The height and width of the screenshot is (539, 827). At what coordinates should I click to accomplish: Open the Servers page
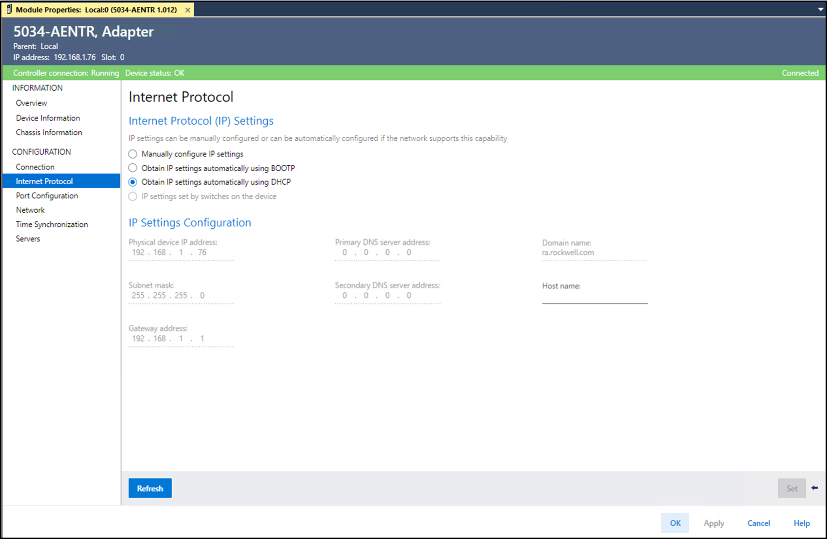pyautogui.click(x=28, y=239)
